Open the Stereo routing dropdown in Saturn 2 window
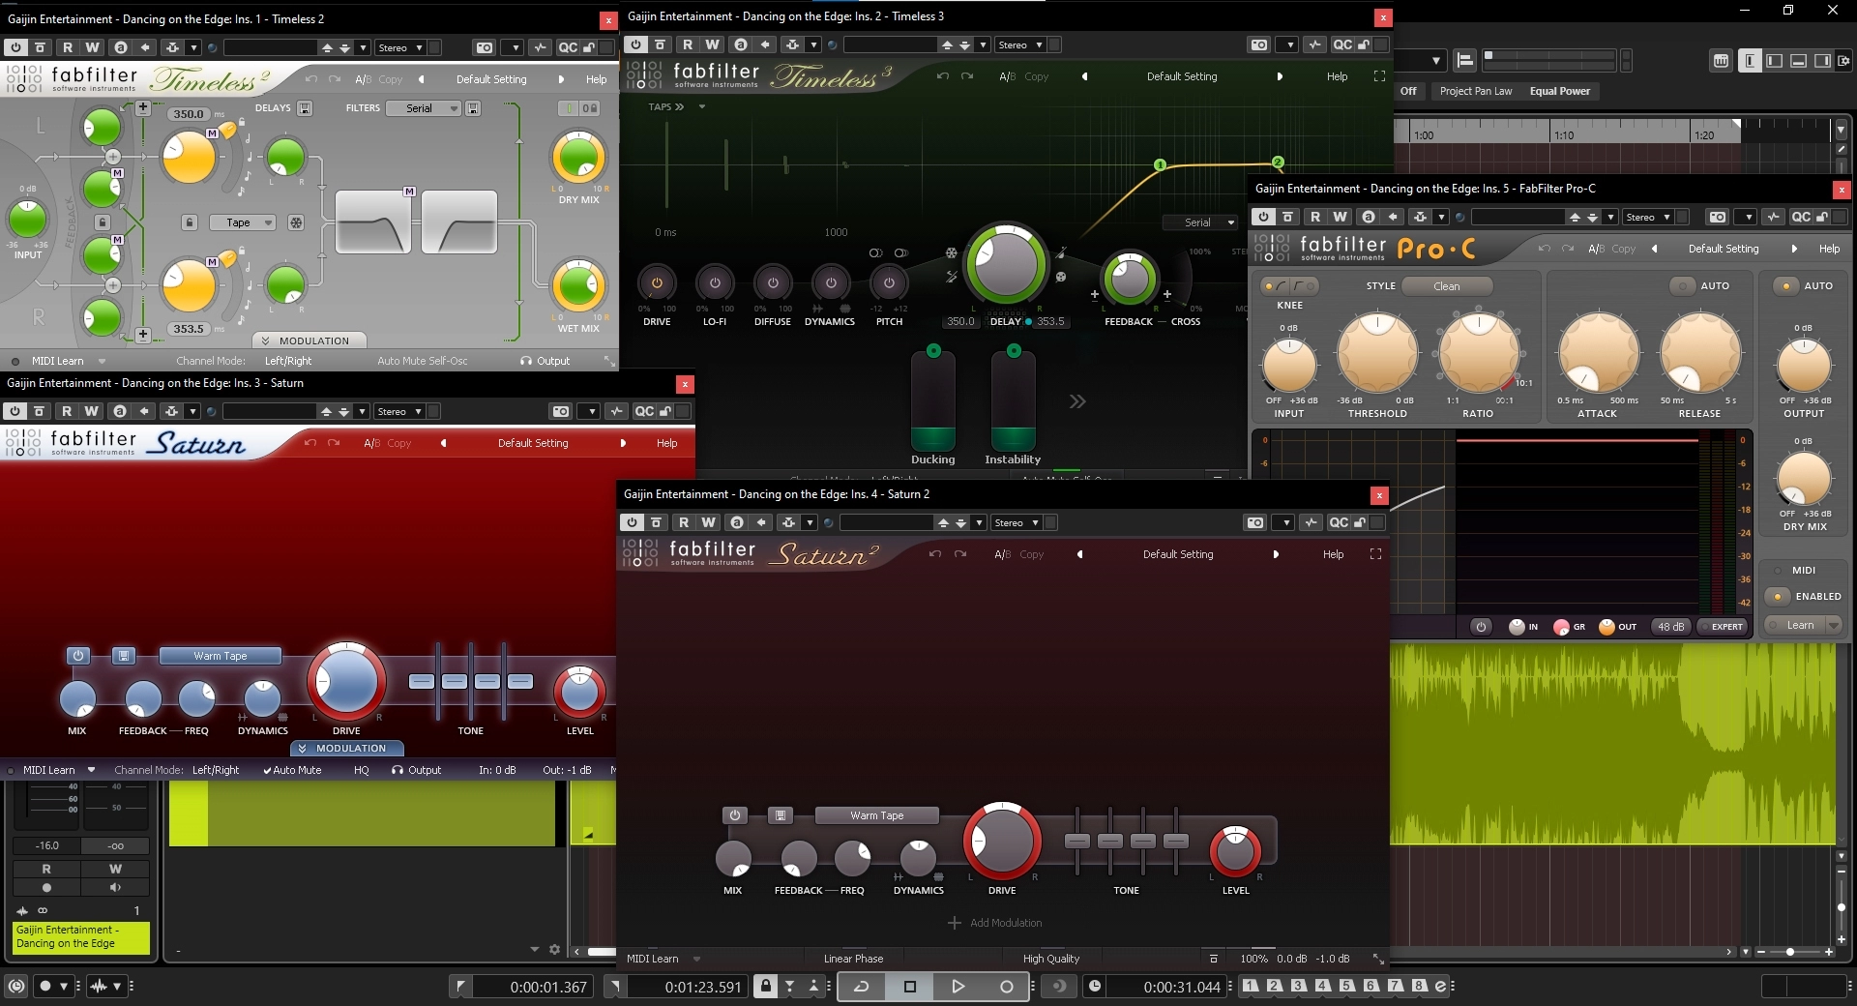 pos(1017,522)
